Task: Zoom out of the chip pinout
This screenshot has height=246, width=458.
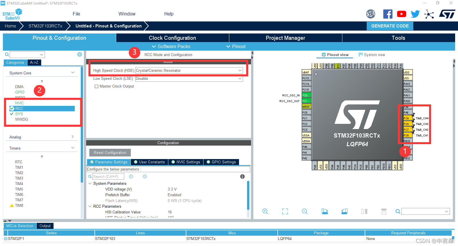Action: (x=305, y=211)
